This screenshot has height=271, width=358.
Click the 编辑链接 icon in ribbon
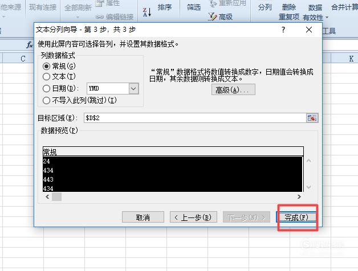tap(99, 17)
